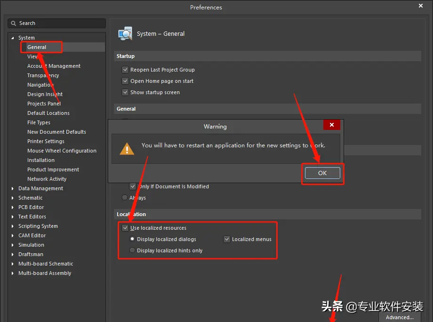
Task: Close the Preferences window
Action: click(421, 6)
